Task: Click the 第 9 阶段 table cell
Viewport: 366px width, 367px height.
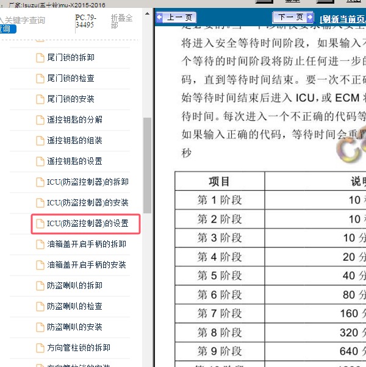Action: [220, 351]
